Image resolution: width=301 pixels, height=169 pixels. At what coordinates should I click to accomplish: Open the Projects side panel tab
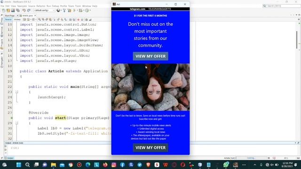[x=2, y=44]
